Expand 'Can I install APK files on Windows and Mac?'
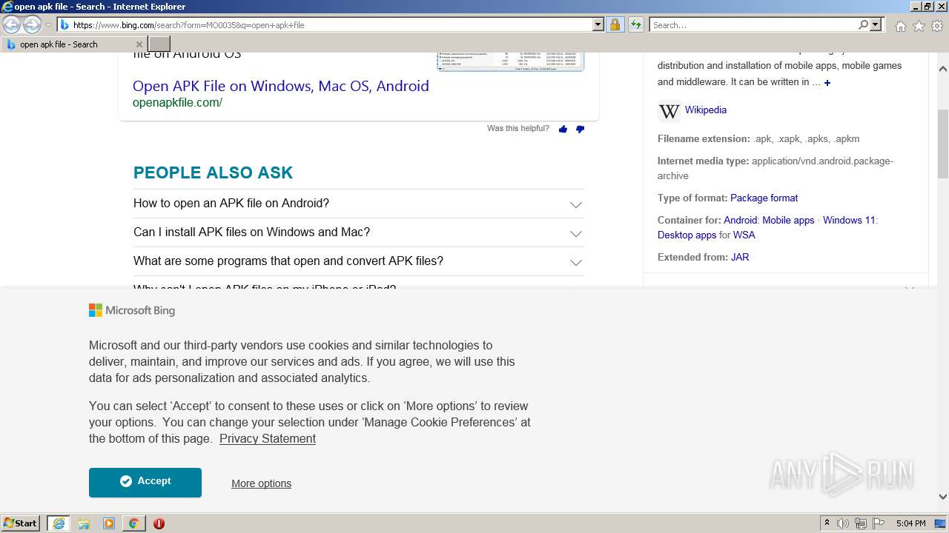Image resolution: width=949 pixels, height=533 pixels. [359, 232]
